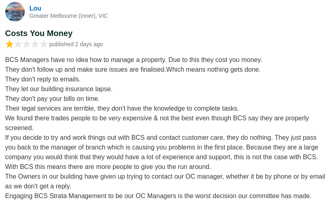The height and width of the screenshot is (205, 329).
Task: Select the Greater Melbourne (Inner), VIC location text
Action: coord(69,16)
